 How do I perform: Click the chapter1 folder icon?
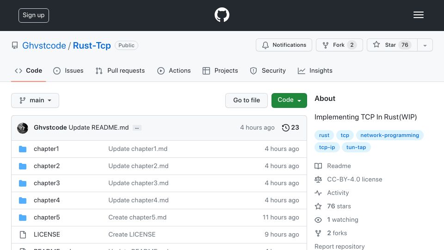pyautogui.click(x=23, y=149)
